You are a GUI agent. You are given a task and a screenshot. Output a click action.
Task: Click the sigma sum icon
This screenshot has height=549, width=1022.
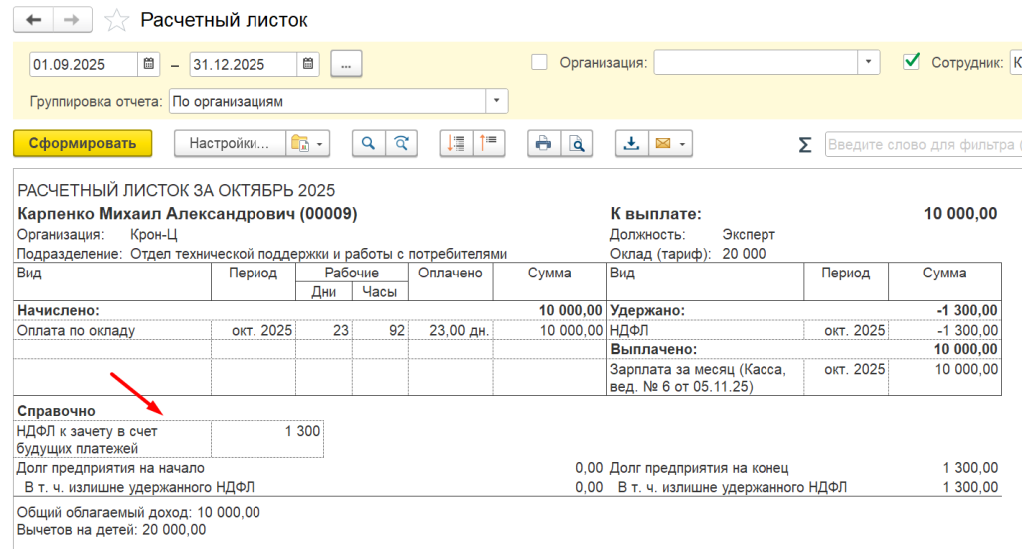click(805, 144)
